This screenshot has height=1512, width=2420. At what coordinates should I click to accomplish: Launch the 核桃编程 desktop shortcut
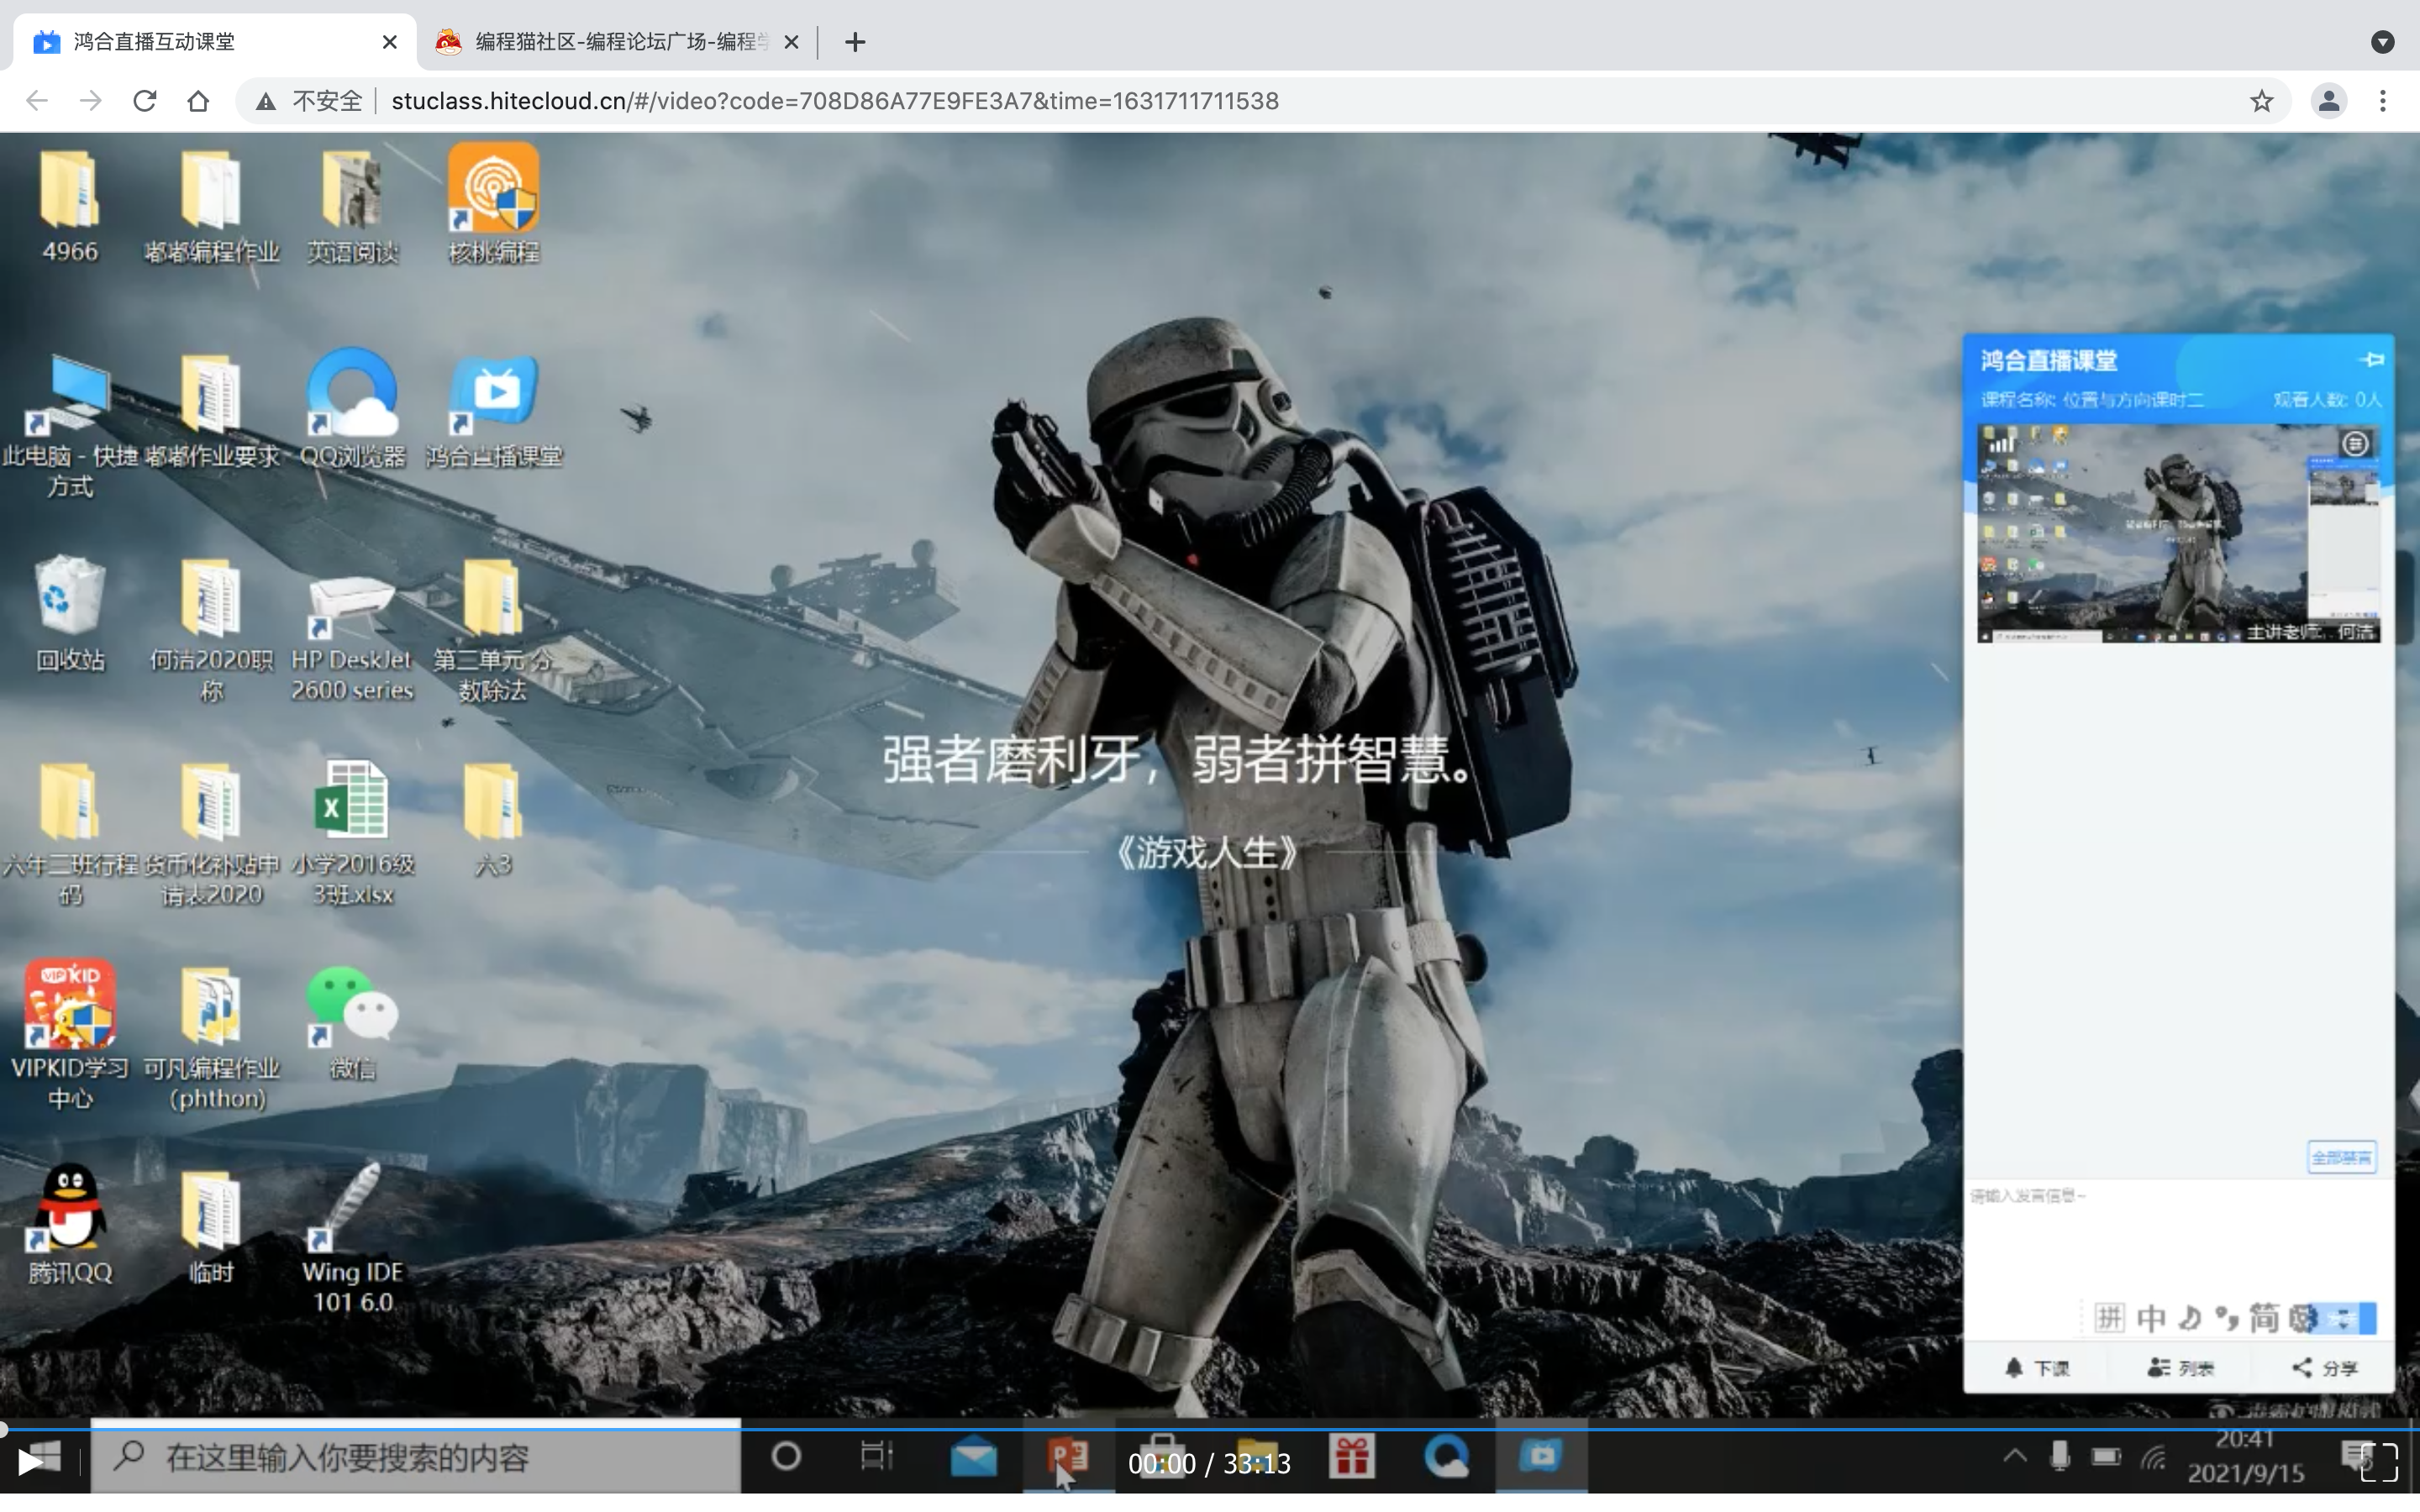[493, 187]
